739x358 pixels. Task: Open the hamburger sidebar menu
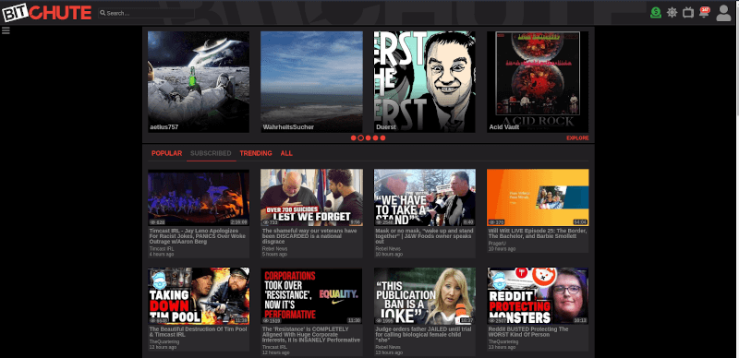pos(6,30)
